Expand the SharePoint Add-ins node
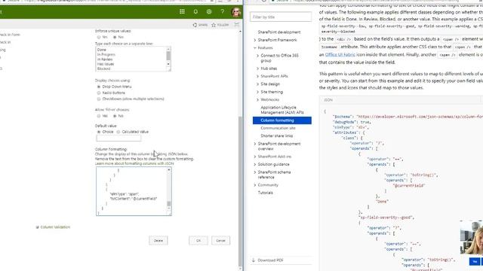The image size is (483, 271). click(x=255, y=157)
